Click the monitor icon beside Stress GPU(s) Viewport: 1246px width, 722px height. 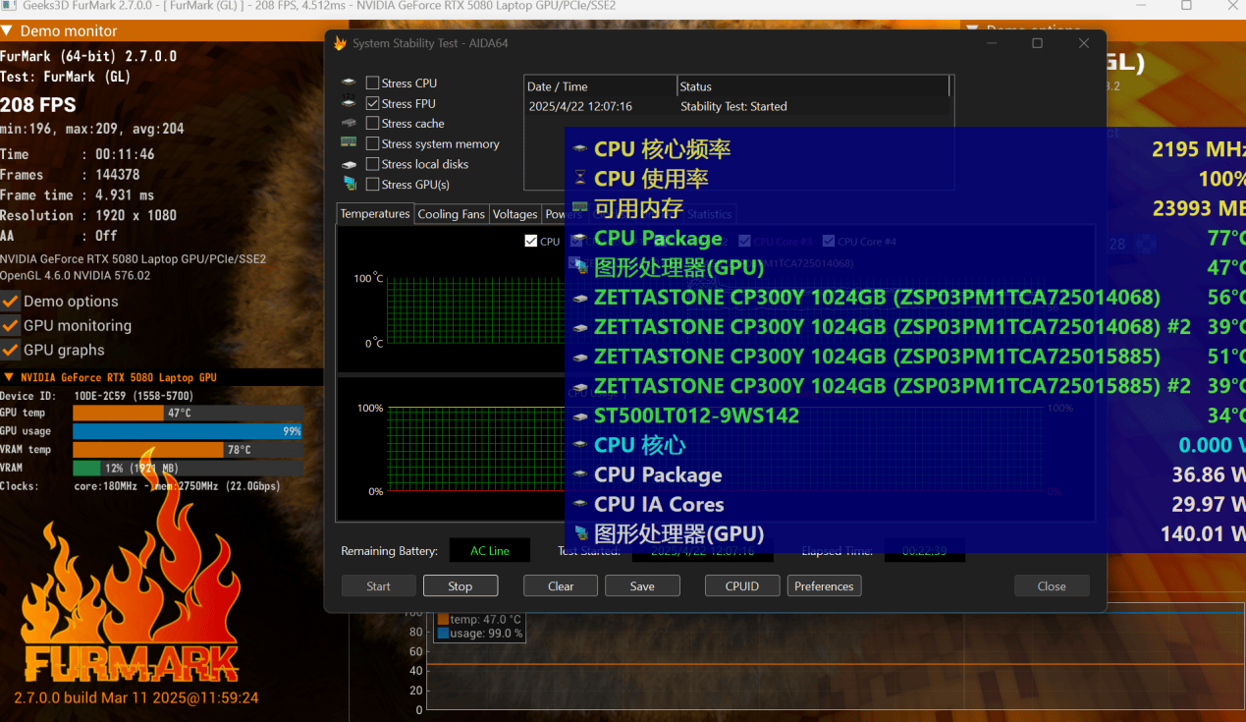tap(350, 184)
